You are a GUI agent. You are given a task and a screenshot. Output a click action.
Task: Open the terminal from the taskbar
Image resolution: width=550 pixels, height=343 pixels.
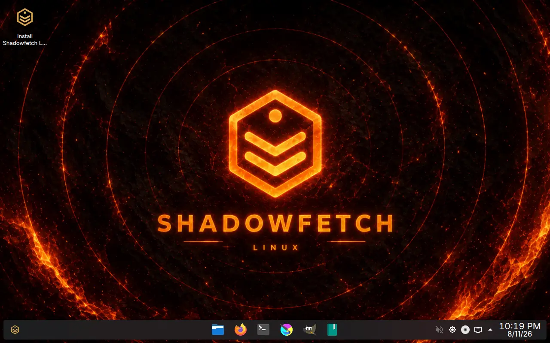[263, 329]
